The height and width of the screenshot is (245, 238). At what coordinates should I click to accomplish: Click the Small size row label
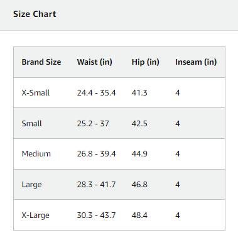coord(31,123)
